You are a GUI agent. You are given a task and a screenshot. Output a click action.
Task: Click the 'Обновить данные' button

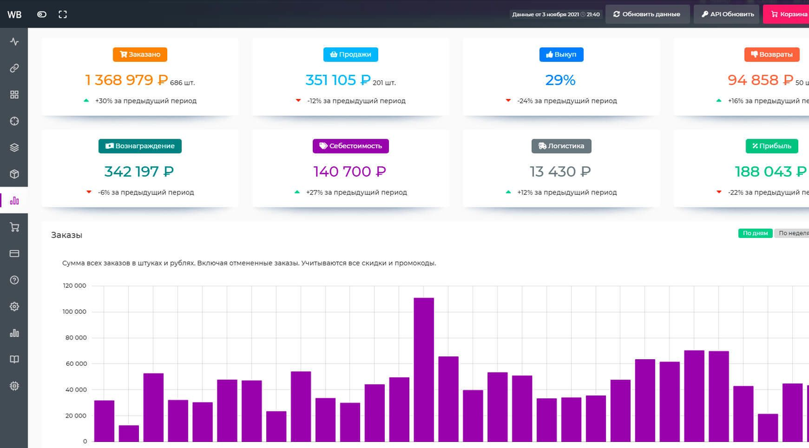click(647, 14)
